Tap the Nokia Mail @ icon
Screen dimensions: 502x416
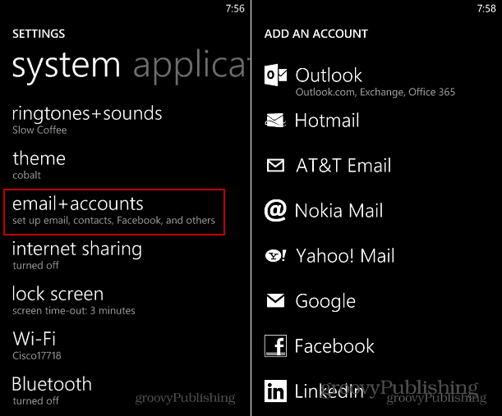(275, 210)
